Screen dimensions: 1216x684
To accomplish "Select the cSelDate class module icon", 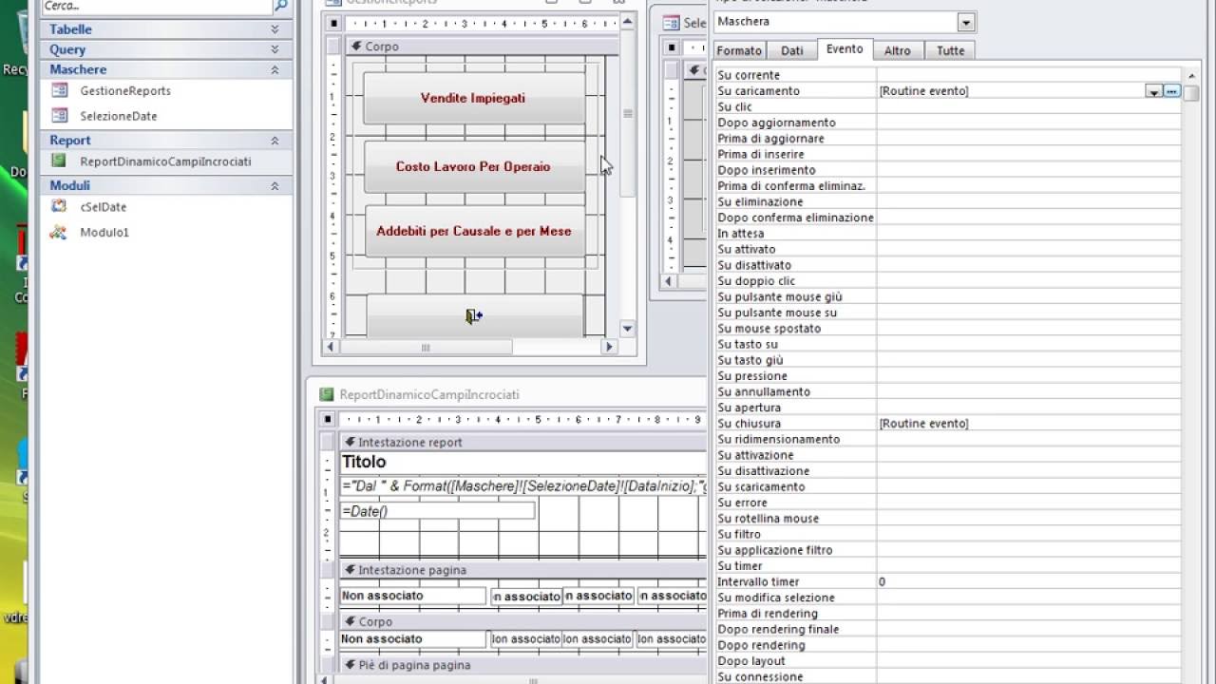I will [59, 206].
